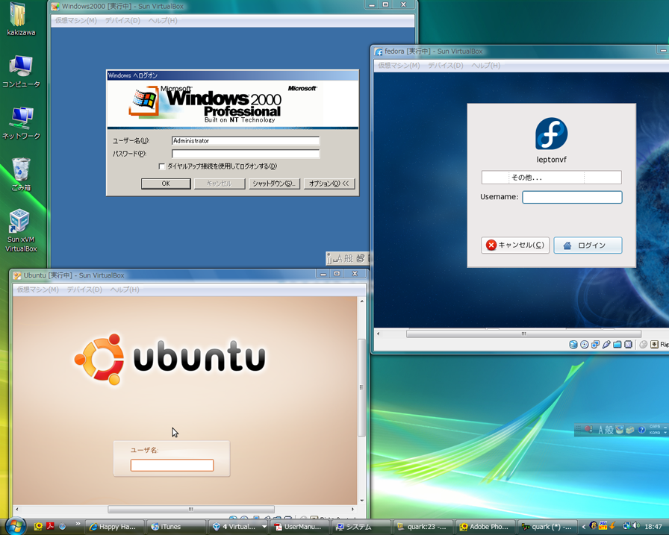Screen dimensions: 669x535
Task: Switch to quark (*) taskbar button
Action: [547, 527]
